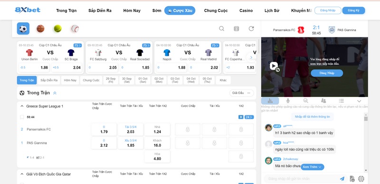The width and height of the screenshot is (380, 184).
Task: Open the magnifier tab under video
Action: (305, 101)
